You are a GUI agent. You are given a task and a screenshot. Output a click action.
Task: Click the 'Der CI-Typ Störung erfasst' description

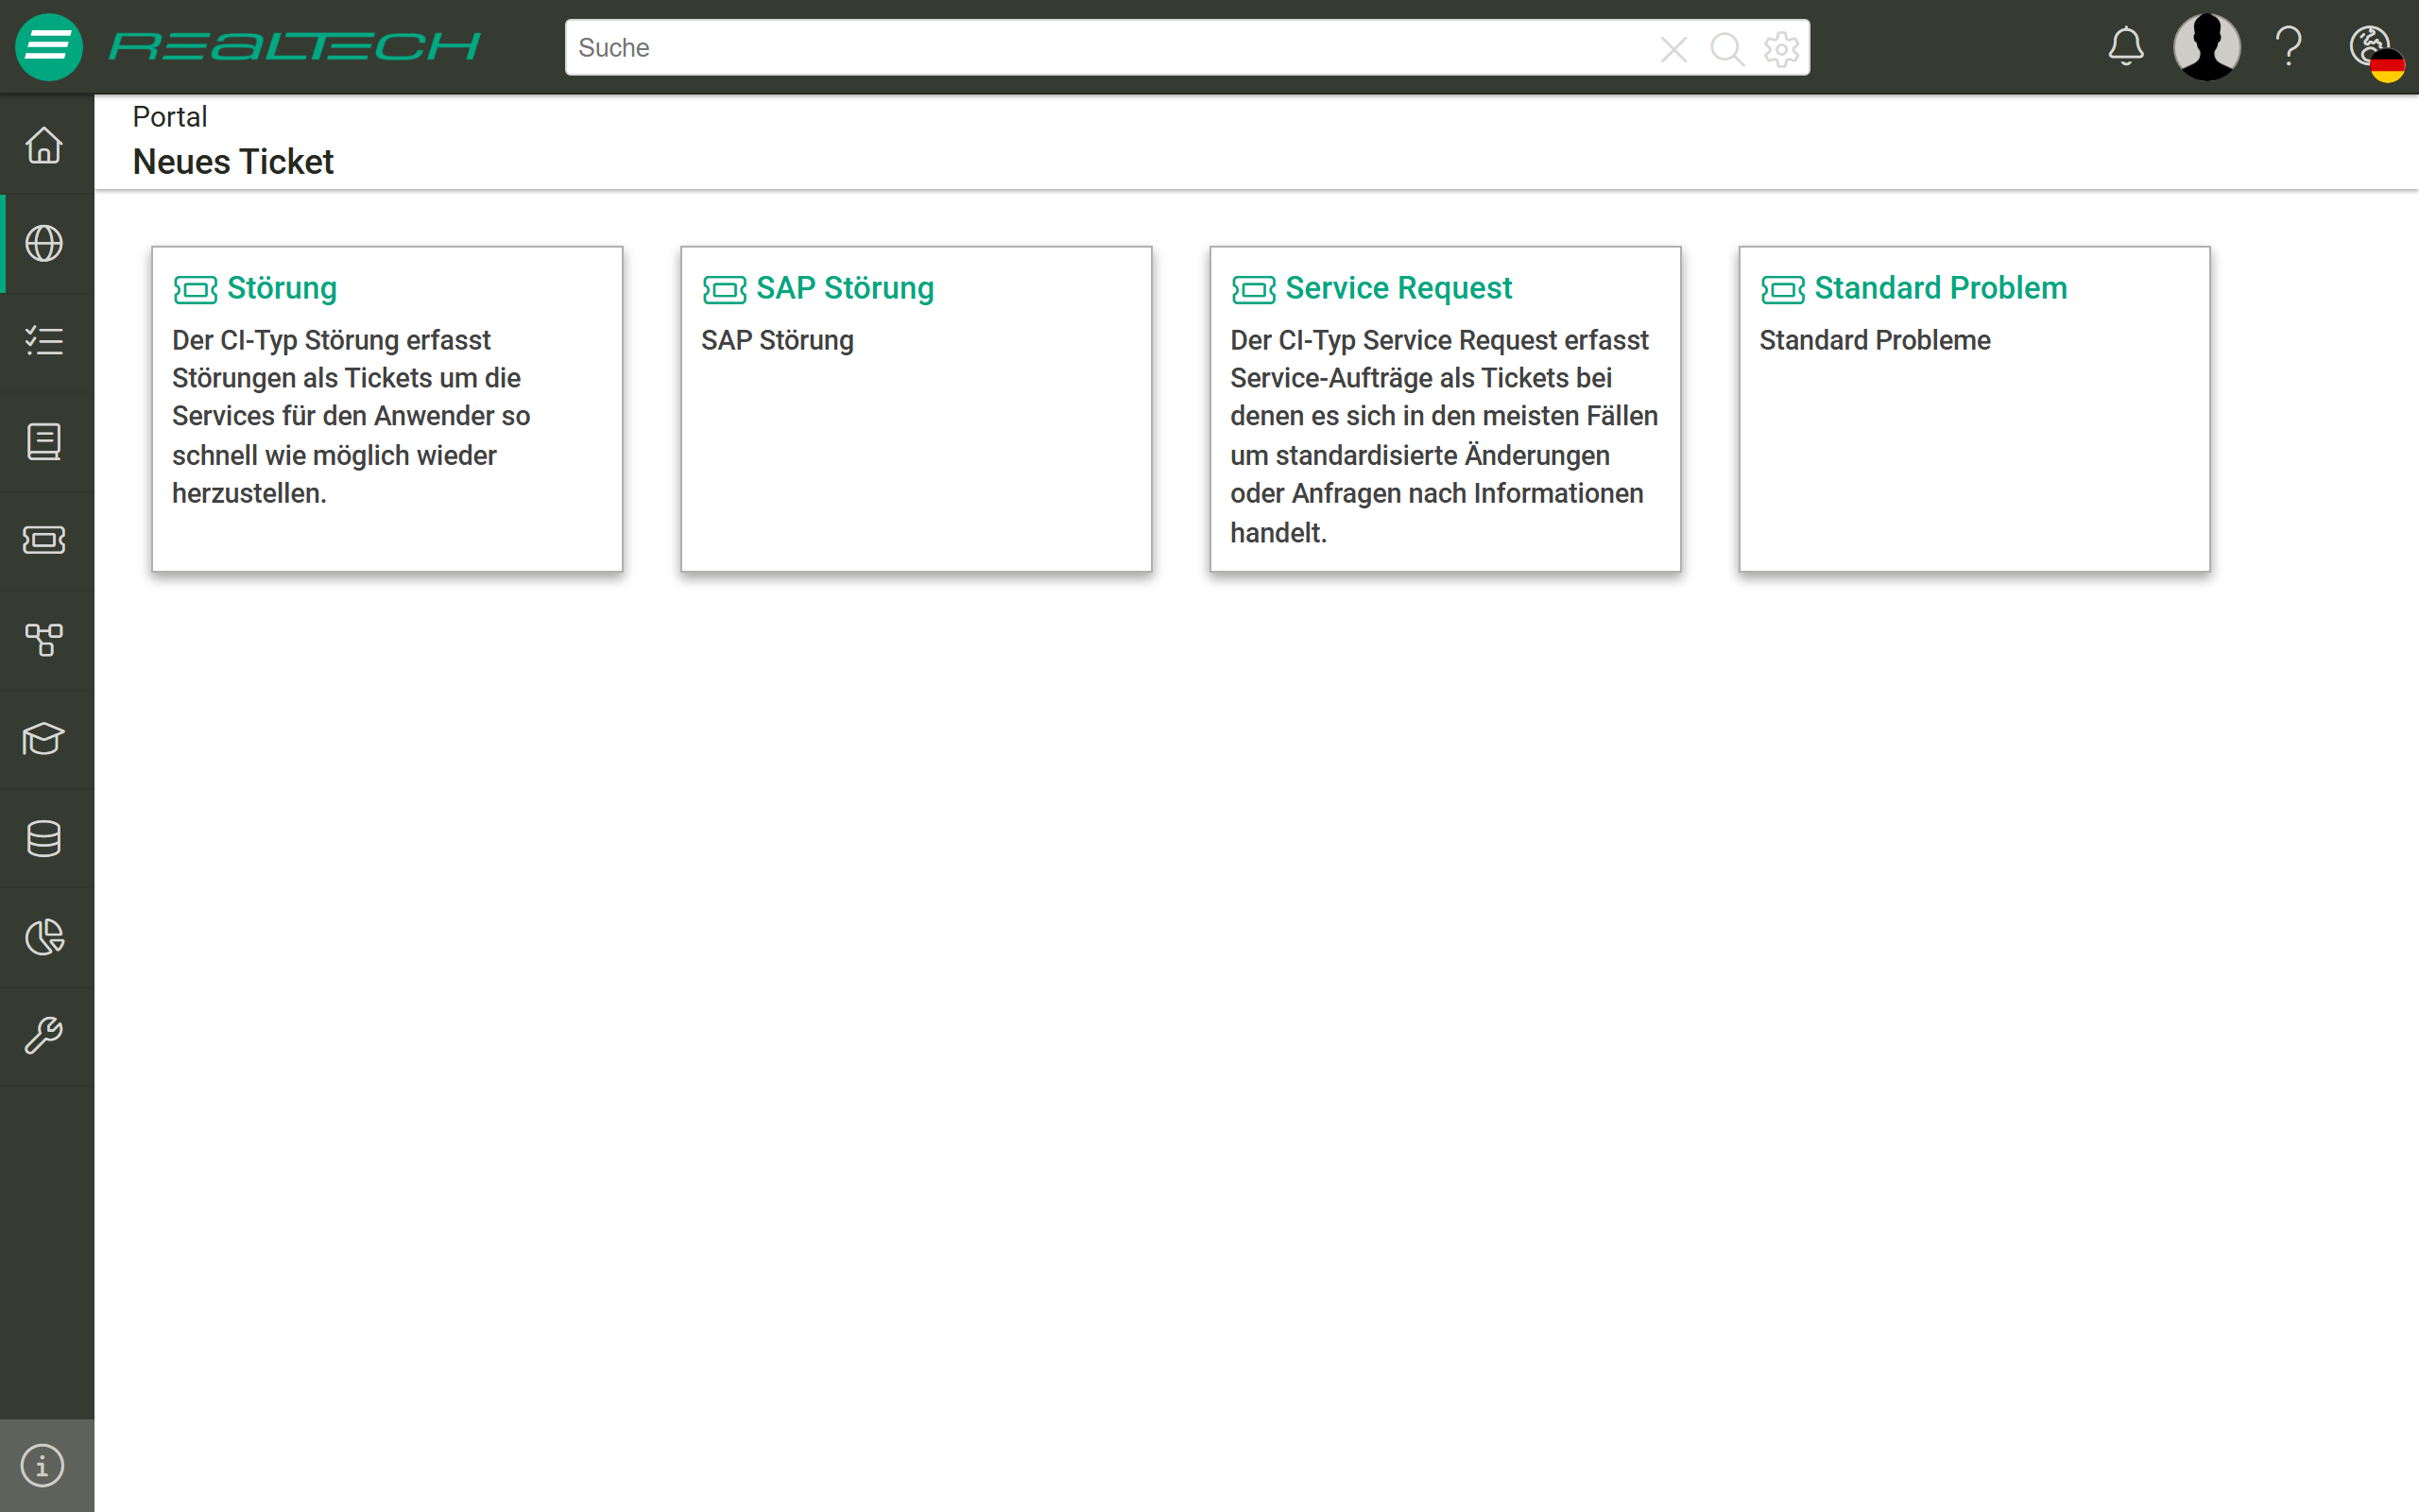(351, 417)
